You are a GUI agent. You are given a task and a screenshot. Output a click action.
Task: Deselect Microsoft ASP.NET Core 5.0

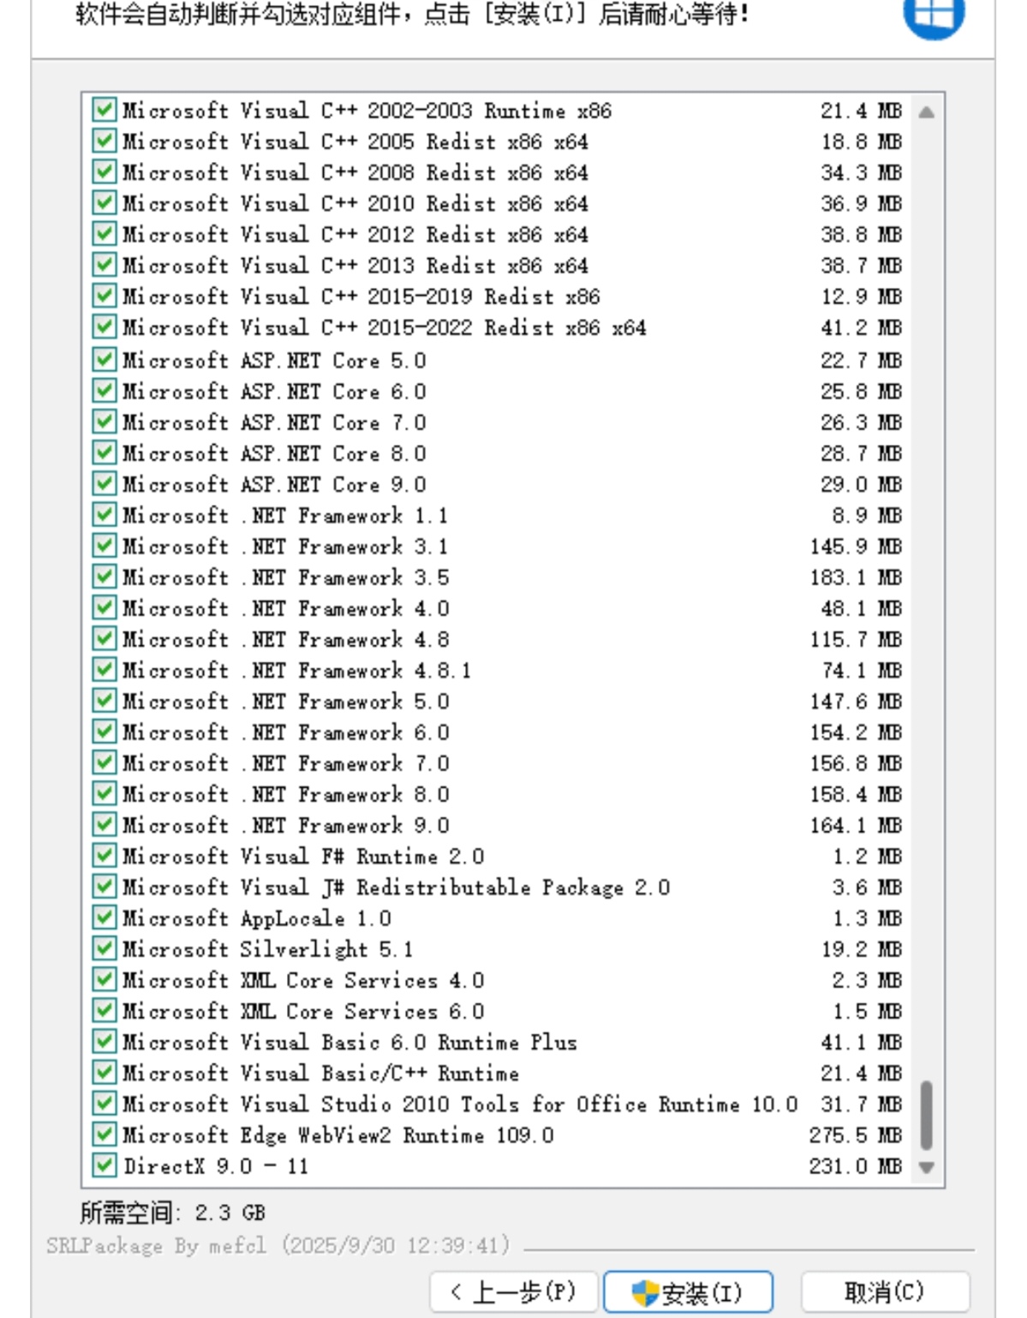point(103,360)
